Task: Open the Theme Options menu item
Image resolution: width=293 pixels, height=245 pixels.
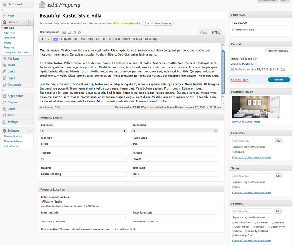Action: [x=13, y=136]
